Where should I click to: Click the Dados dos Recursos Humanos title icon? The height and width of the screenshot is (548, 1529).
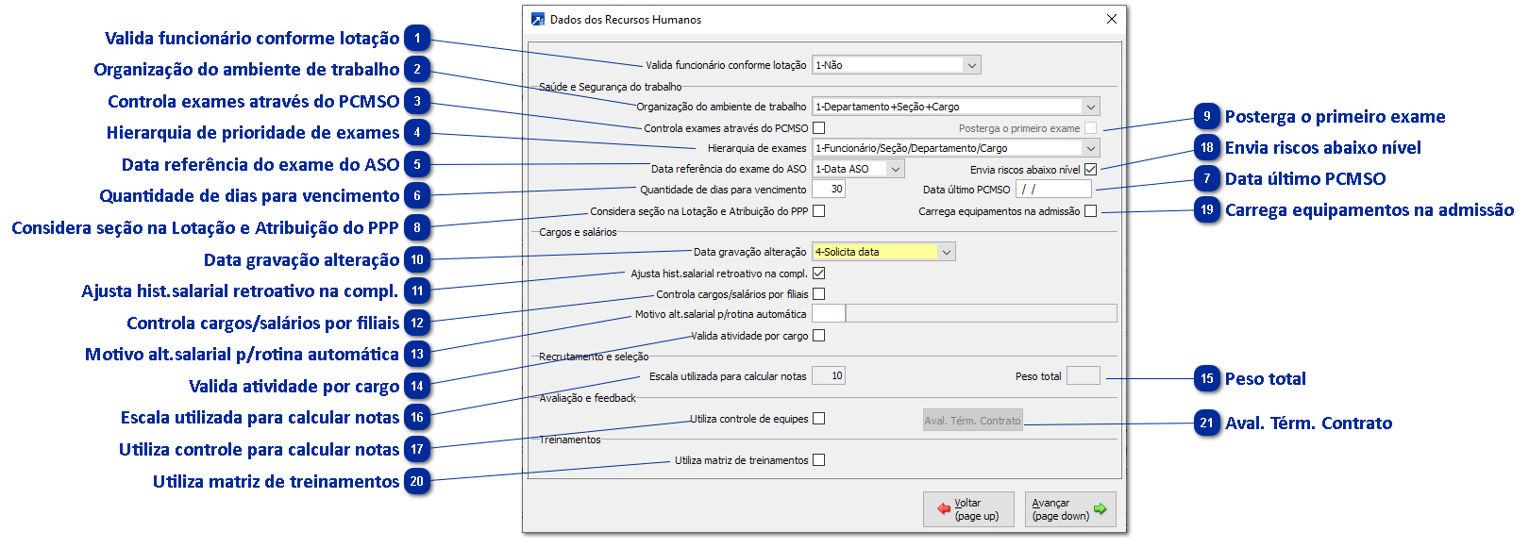pyautogui.click(x=538, y=19)
